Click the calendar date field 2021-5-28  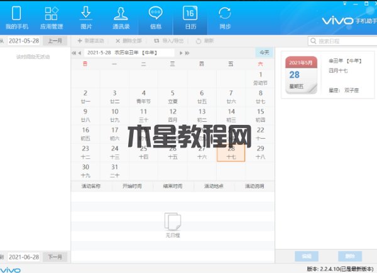pos(129,53)
